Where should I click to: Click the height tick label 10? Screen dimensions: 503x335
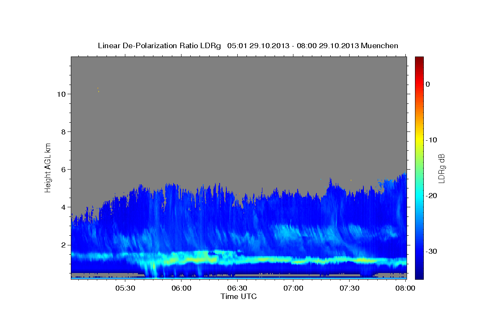coord(61,94)
